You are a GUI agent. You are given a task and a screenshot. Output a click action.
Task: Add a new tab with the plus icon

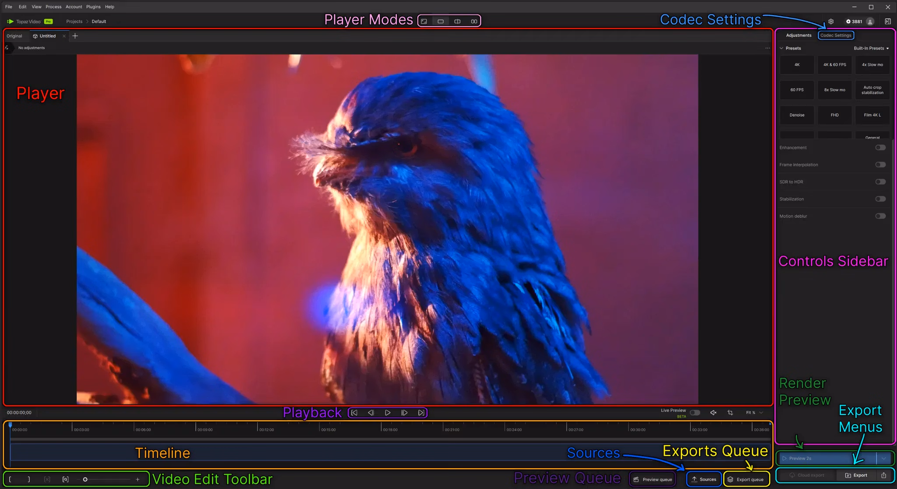(75, 36)
